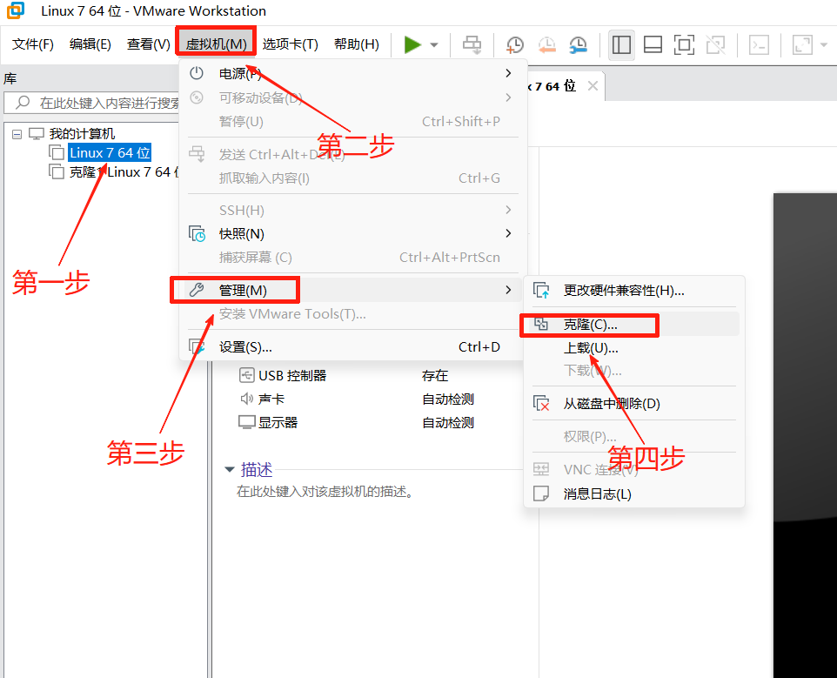Screen dimensions: 837x678
Task: Click the clone icon beside 克隆(C)
Action: coord(541,324)
